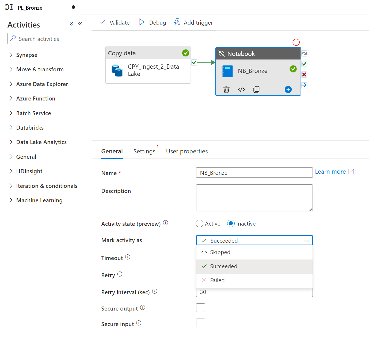The height and width of the screenshot is (341, 369).
Task: Switch to the Settings tab
Action: [144, 151]
